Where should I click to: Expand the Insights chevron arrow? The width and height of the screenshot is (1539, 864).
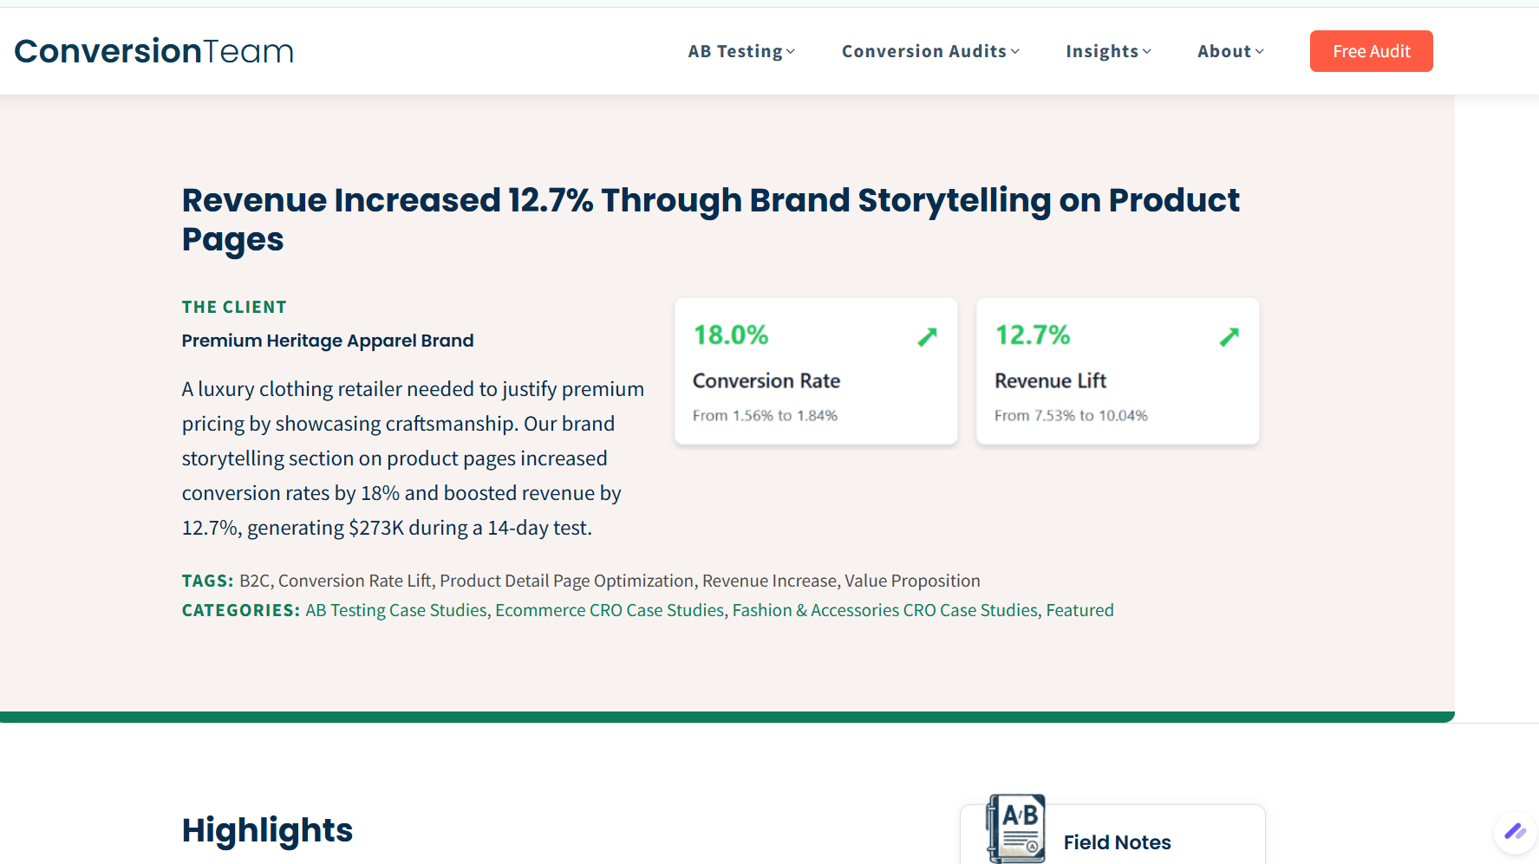[1146, 52]
